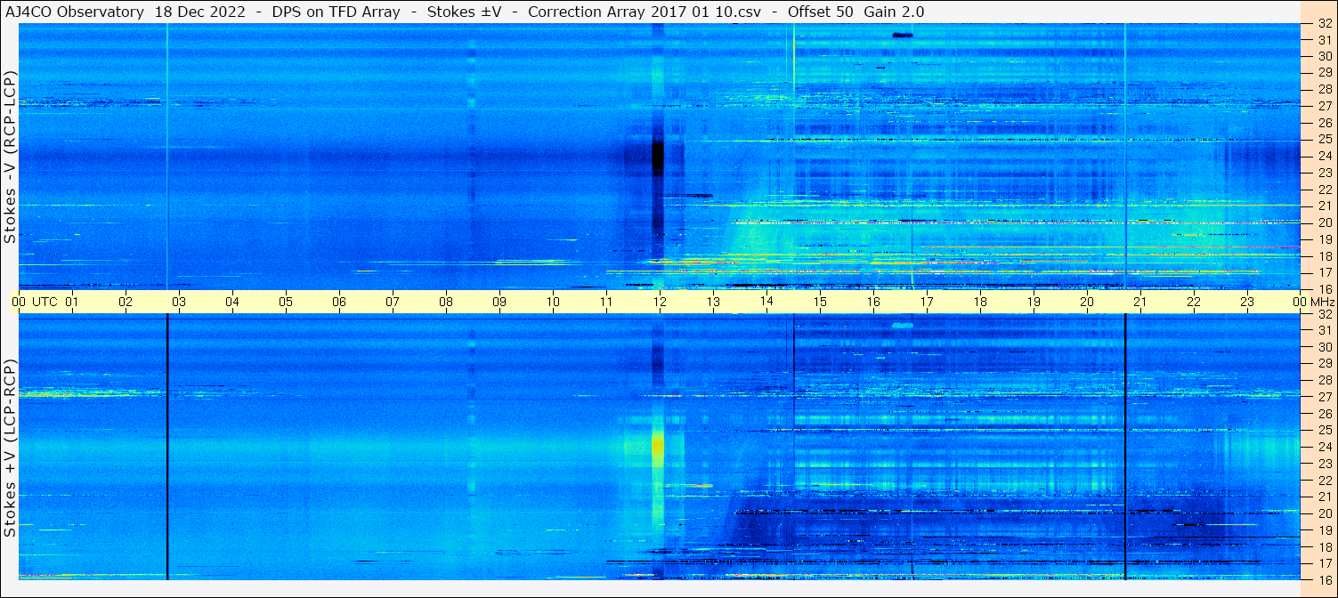Select the 32 frequency label on the Stokes -V scale
Screen dimensions: 1338x598
[x=1324, y=24]
